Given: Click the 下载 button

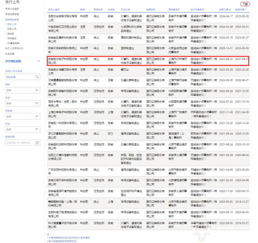Looking at the screenshot, I should [245, 4].
